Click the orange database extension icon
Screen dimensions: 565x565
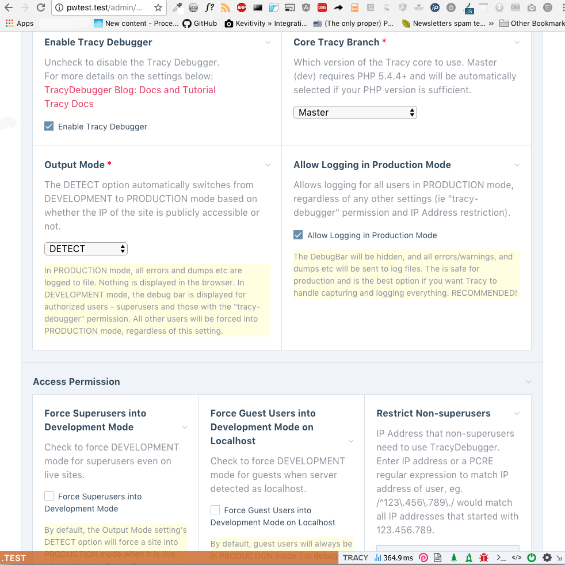pos(354,7)
